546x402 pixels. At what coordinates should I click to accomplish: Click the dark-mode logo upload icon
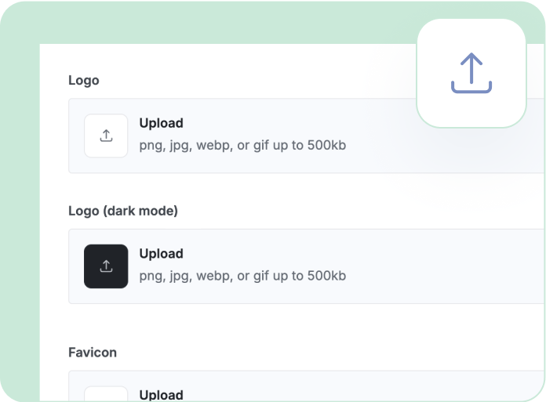pyautogui.click(x=106, y=266)
